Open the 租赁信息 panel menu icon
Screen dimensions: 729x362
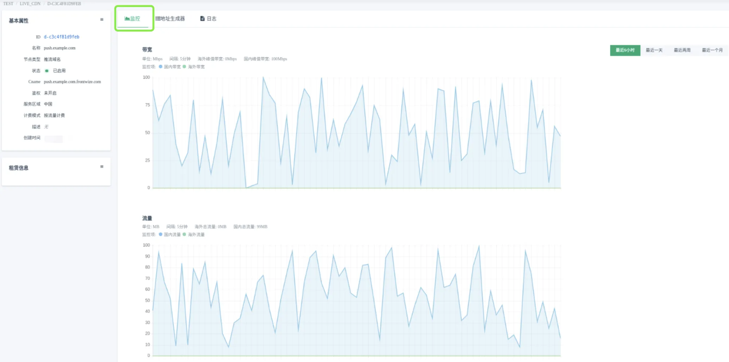coord(102,167)
